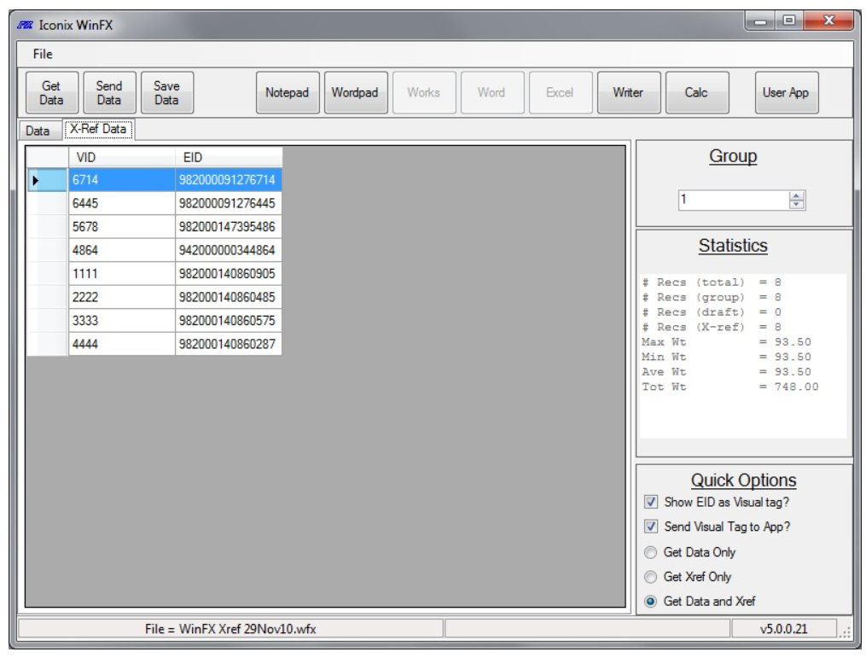
Task: Open the Calc application button
Action: pos(696,93)
